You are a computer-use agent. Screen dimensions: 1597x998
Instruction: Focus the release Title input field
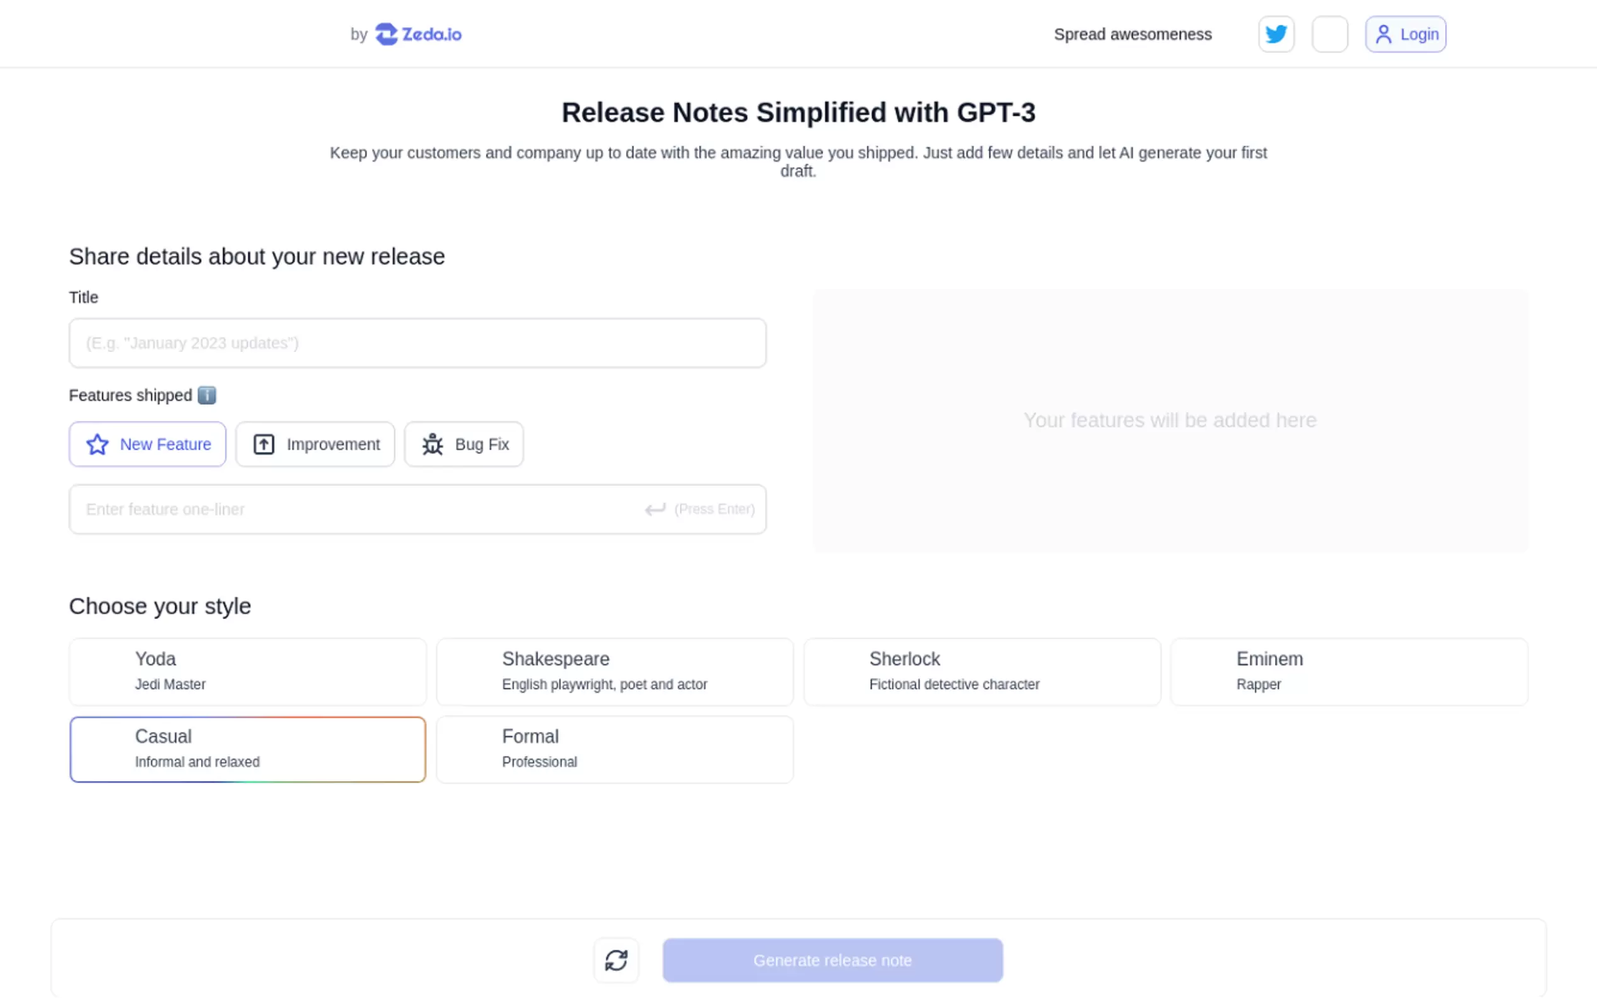coord(417,343)
